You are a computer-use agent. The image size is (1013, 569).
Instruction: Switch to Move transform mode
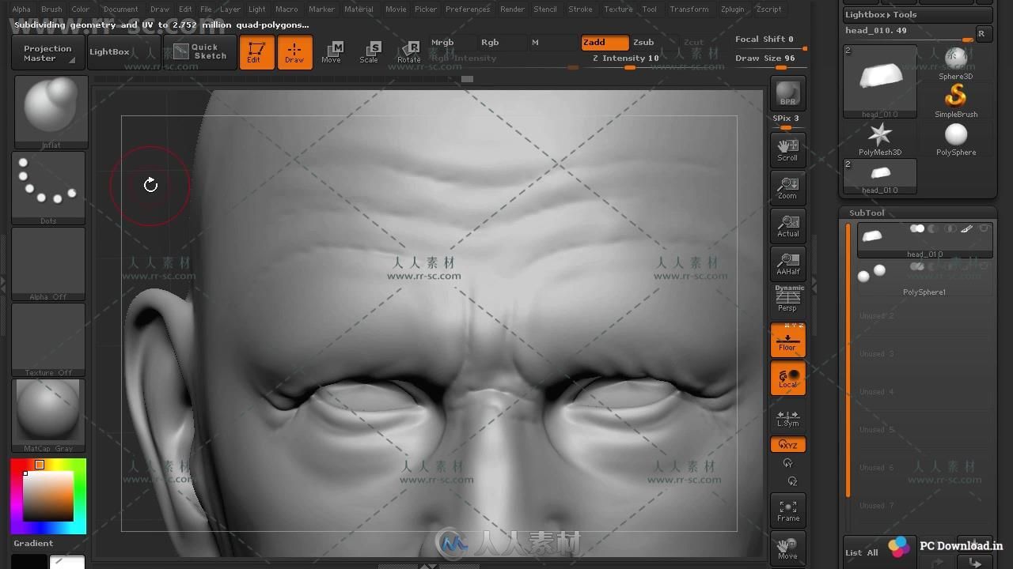click(x=332, y=52)
